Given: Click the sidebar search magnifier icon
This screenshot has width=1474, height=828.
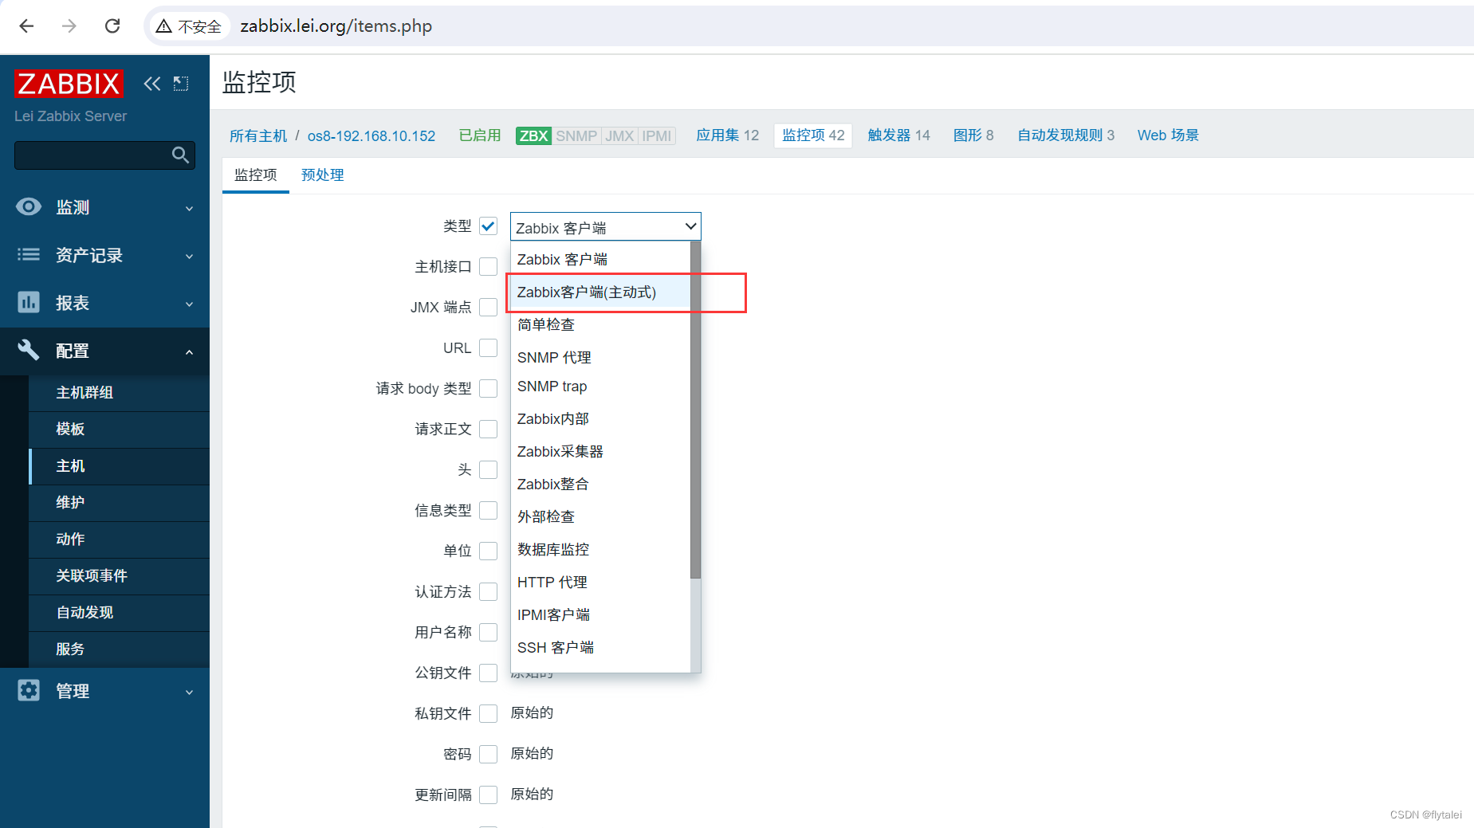Looking at the screenshot, I should click(x=181, y=155).
